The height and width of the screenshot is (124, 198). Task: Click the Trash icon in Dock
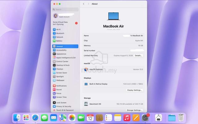pos(181,118)
